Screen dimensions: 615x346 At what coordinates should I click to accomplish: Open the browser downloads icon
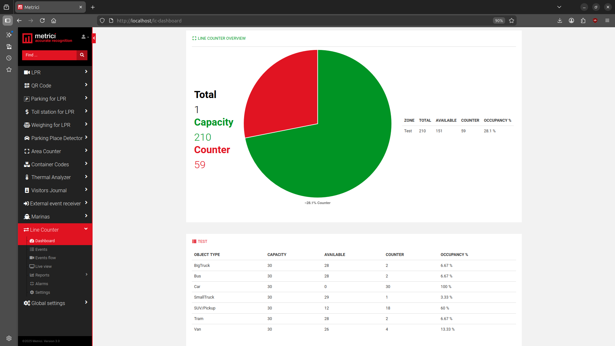click(x=560, y=21)
